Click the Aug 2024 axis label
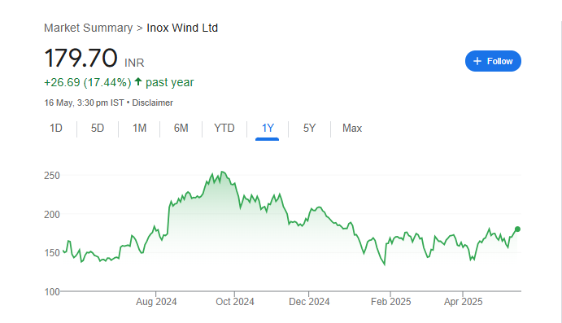 pos(156,302)
